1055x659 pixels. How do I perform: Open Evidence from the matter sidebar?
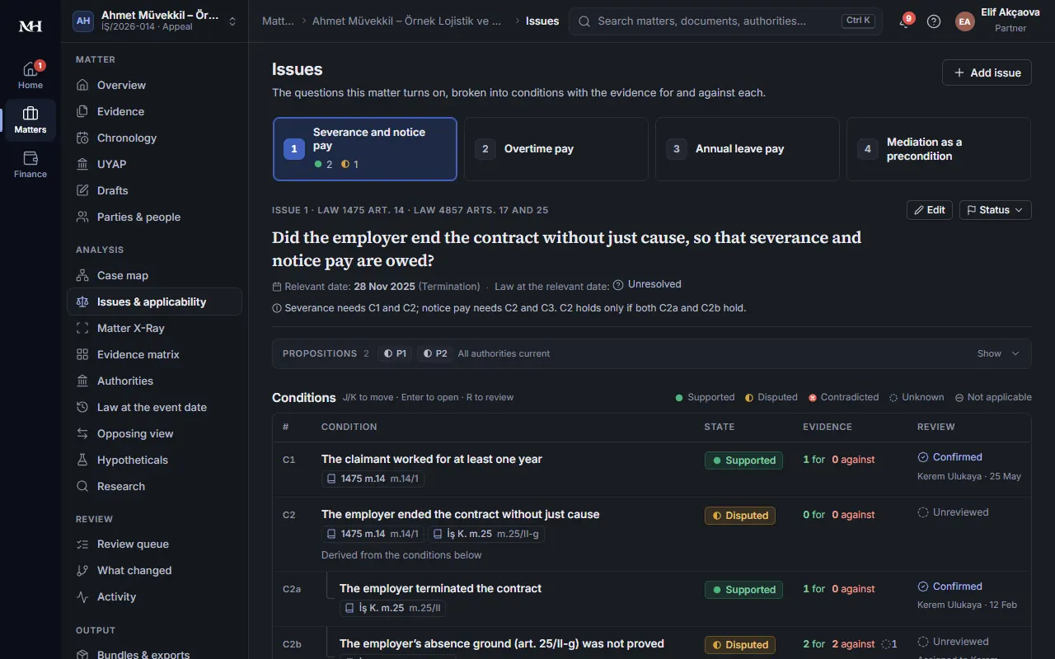tap(154, 111)
